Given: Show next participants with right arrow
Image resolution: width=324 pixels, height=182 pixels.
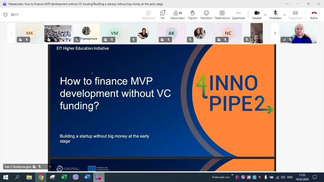Looking at the screenshot, I should point(275,33).
